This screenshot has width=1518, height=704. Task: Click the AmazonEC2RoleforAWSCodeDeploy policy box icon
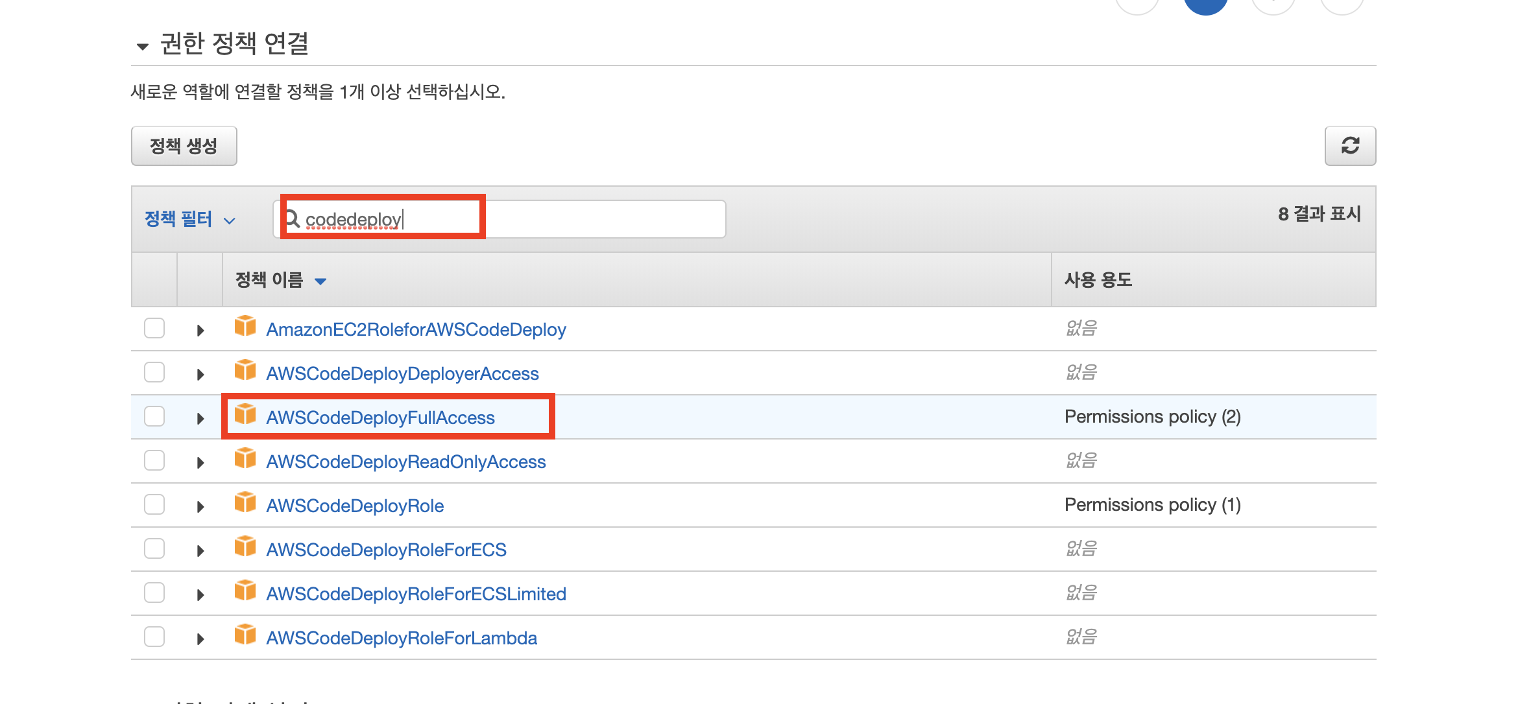coord(245,326)
